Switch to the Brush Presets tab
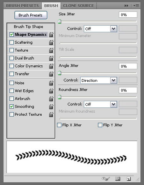 (x=22, y=6)
